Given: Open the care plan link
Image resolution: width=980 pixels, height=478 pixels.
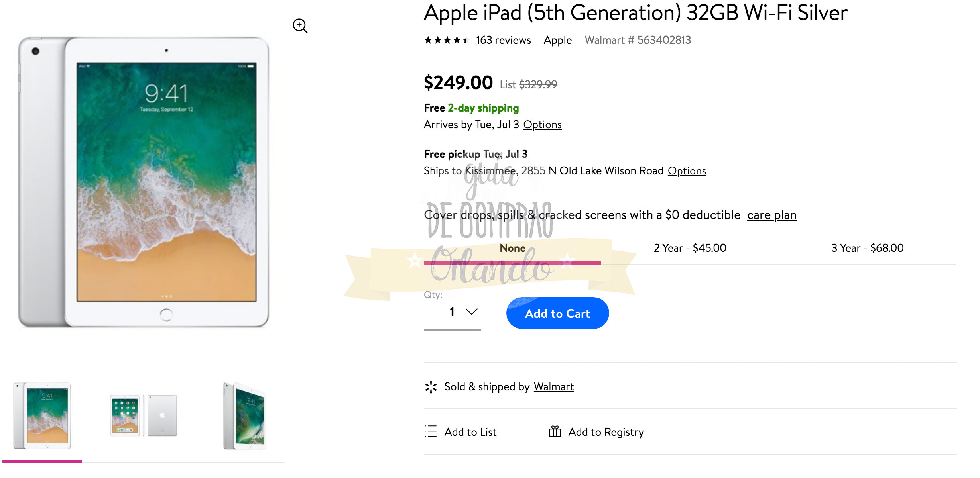Looking at the screenshot, I should [771, 215].
